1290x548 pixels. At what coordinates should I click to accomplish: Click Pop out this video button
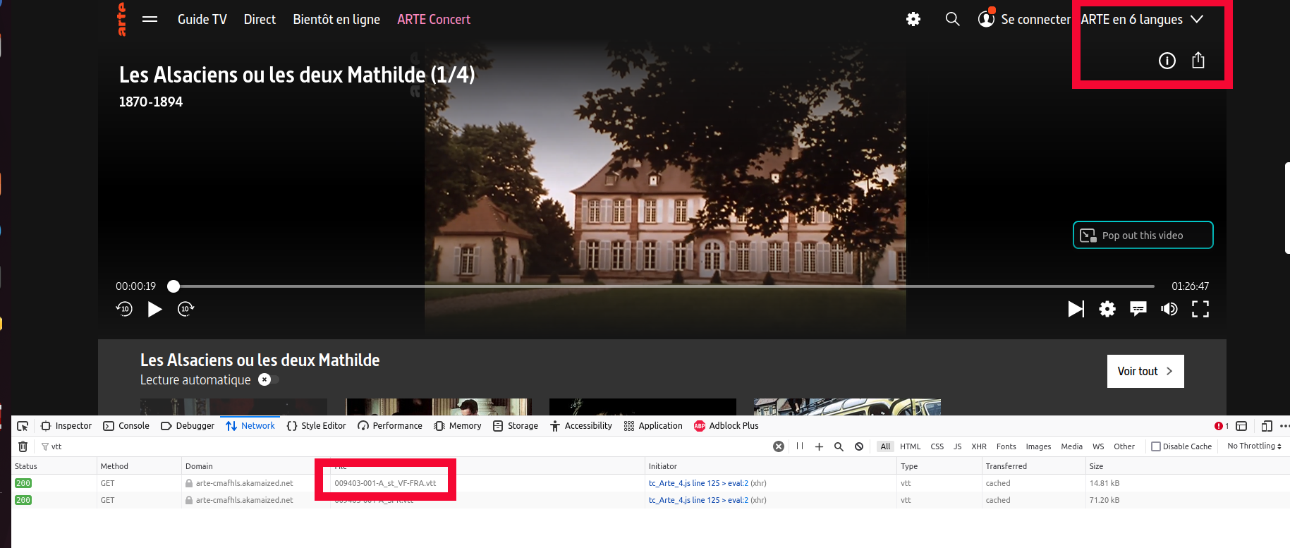pos(1143,235)
